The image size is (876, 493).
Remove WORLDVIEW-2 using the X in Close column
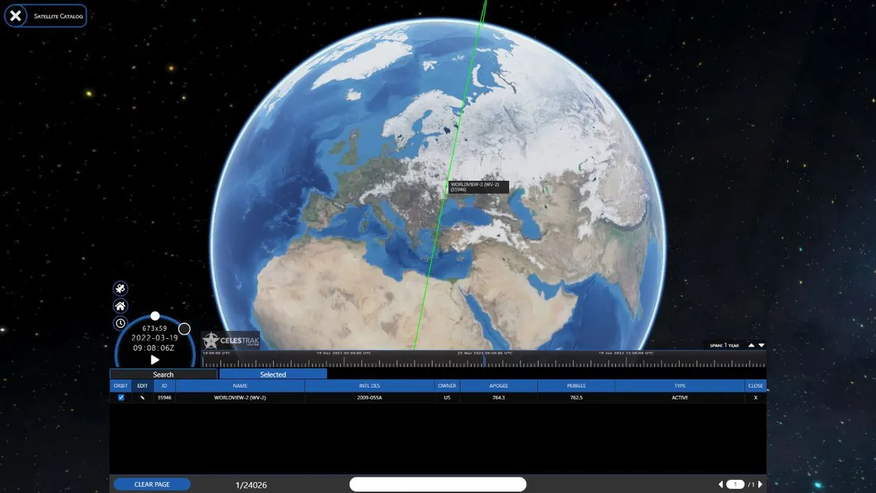click(756, 398)
